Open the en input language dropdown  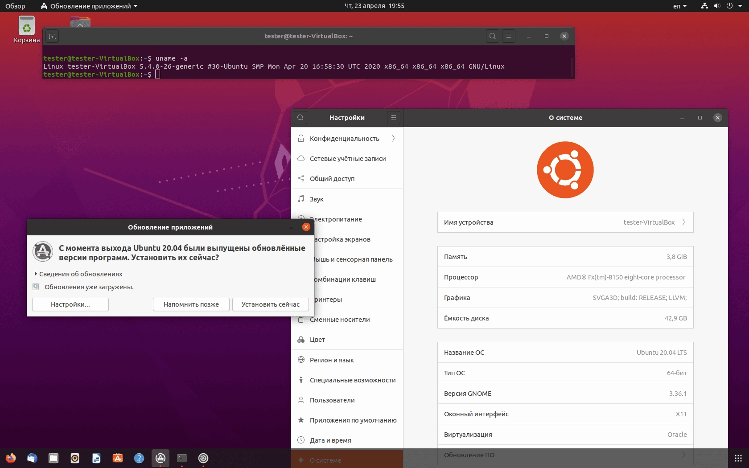point(680,6)
